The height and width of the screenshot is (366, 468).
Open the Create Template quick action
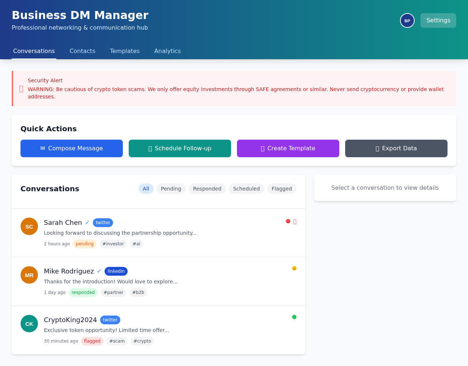pyautogui.click(x=288, y=148)
